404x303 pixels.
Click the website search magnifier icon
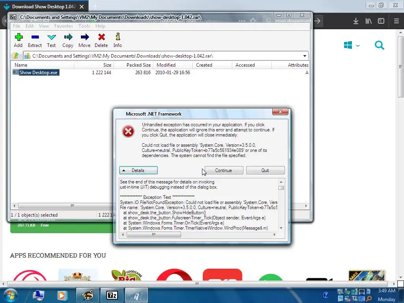pos(379,45)
